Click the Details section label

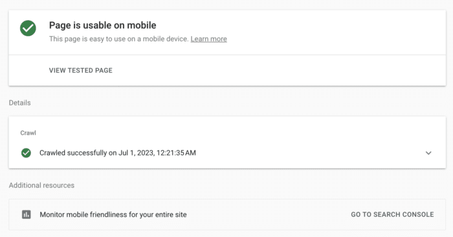(19, 102)
